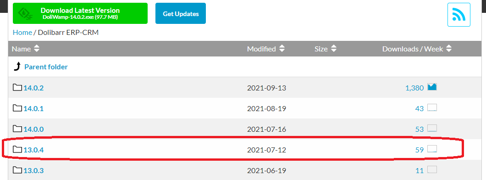Sort by Downloads / Week arrows
Viewport: 486px width, 180px height.
pos(449,49)
